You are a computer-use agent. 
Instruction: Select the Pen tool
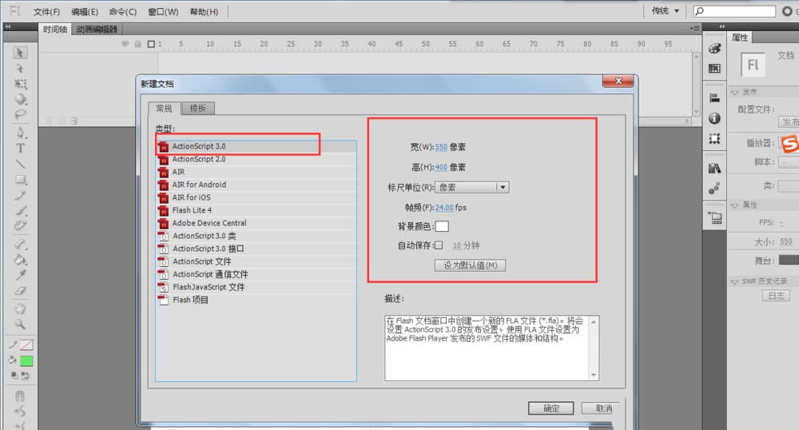(21, 133)
